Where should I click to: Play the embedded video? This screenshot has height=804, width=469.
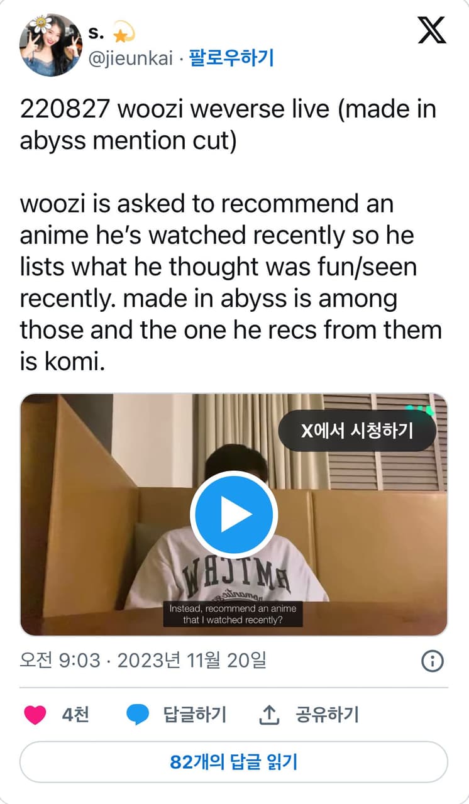[234, 514]
